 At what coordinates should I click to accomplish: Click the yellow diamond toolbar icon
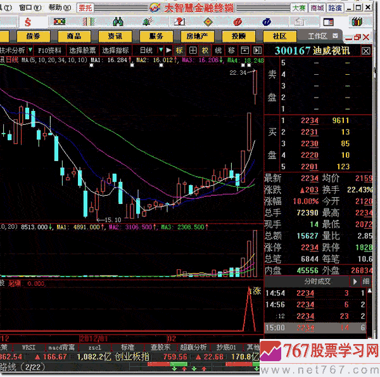208,22
